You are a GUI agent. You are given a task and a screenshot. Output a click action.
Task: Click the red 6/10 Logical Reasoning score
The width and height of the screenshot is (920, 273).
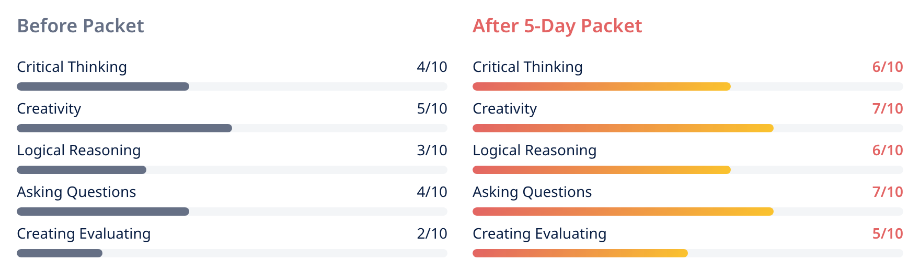click(x=888, y=150)
